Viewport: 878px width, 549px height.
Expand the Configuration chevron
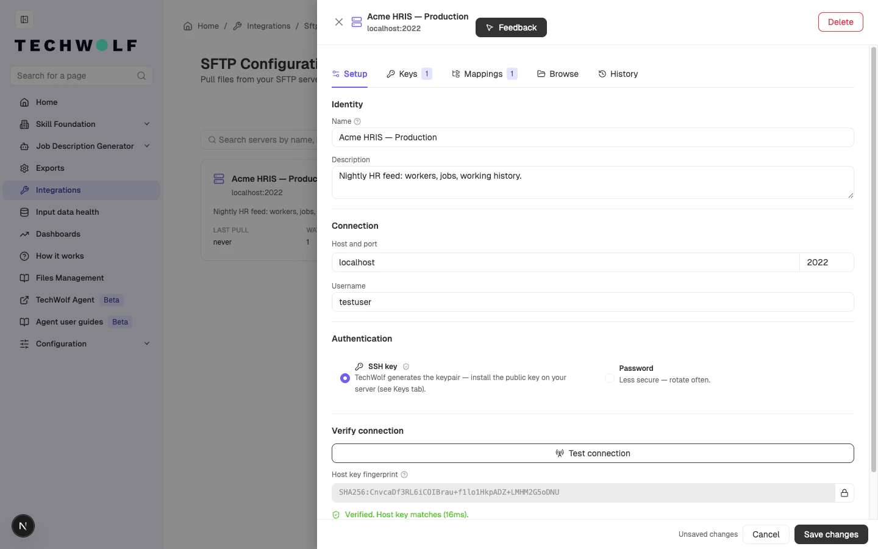[147, 344]
